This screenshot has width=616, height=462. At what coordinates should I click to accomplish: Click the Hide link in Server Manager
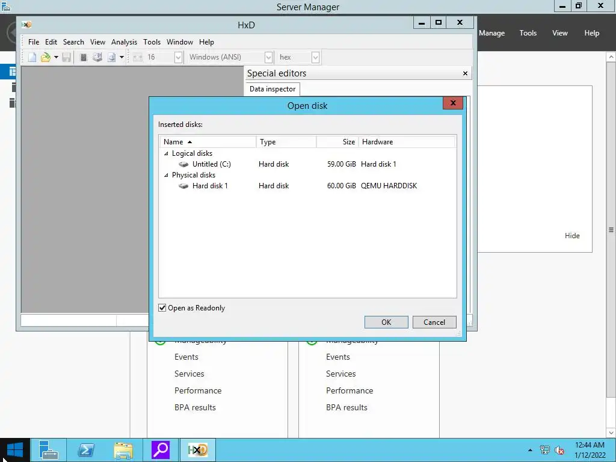(x=572, y=236)
